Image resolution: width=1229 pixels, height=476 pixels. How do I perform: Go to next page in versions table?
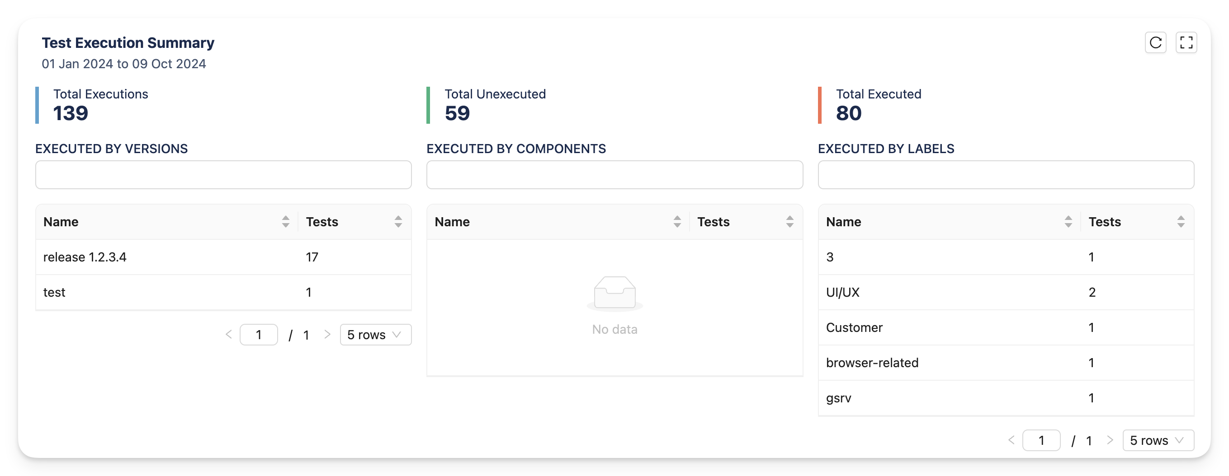click(x=327, y=335)
